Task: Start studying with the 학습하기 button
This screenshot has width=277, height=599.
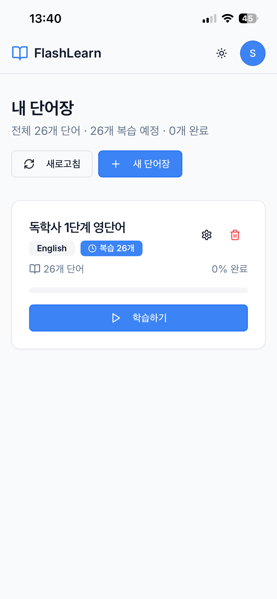Action: coord(138,318)
